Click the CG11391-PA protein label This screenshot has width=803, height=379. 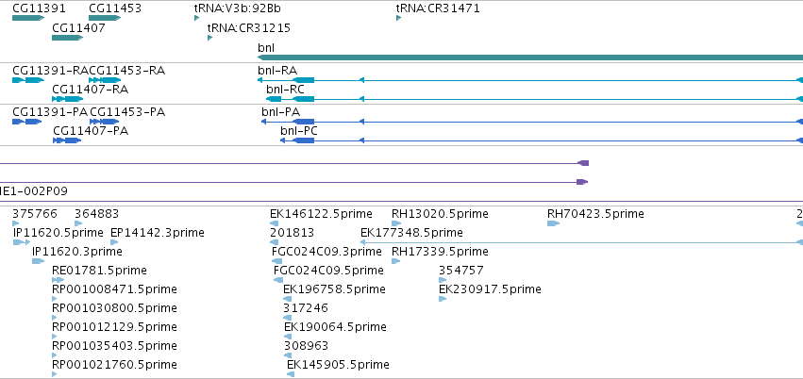[50, 112]
